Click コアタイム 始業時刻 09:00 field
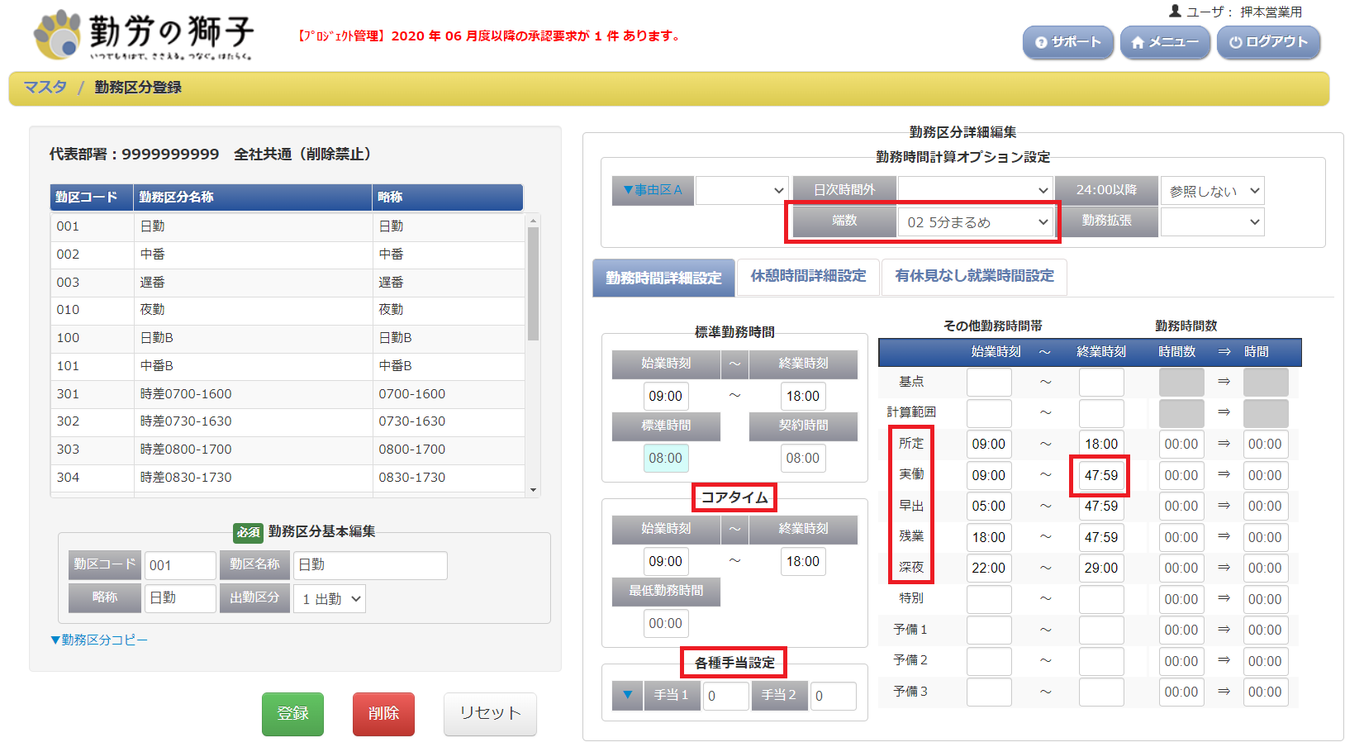1364x747 pixels. pyautogui.click(x=666, y=562)
